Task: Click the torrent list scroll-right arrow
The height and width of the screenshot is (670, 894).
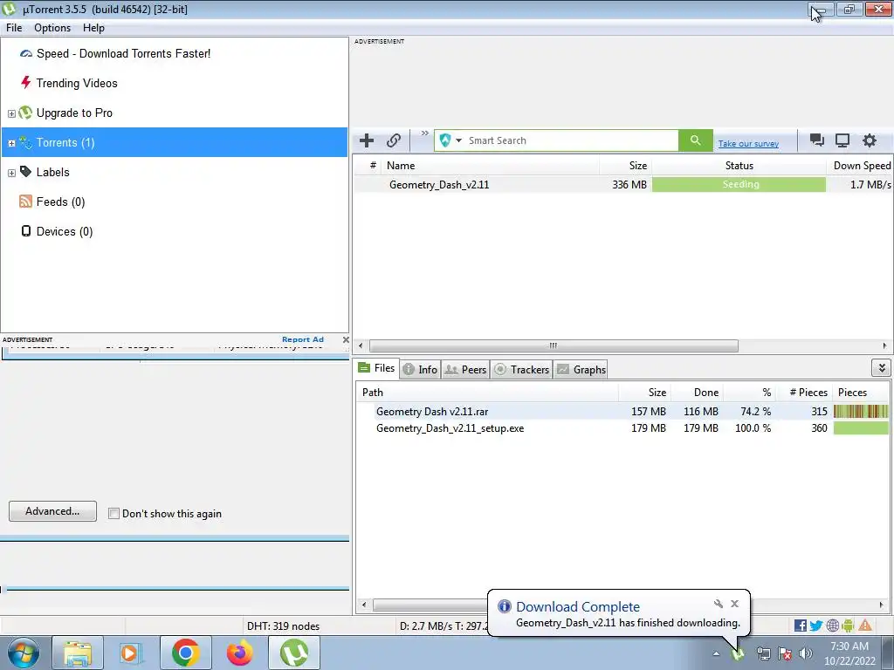Action: [884, 345]
